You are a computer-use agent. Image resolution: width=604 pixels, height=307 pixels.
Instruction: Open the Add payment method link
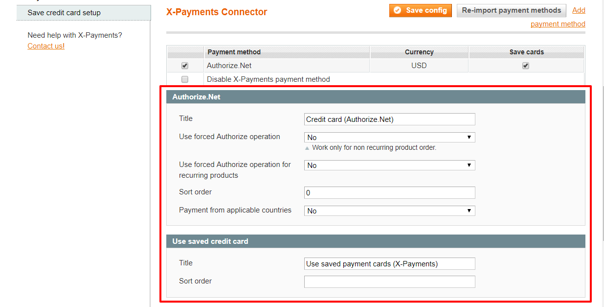tap(558, 17)
